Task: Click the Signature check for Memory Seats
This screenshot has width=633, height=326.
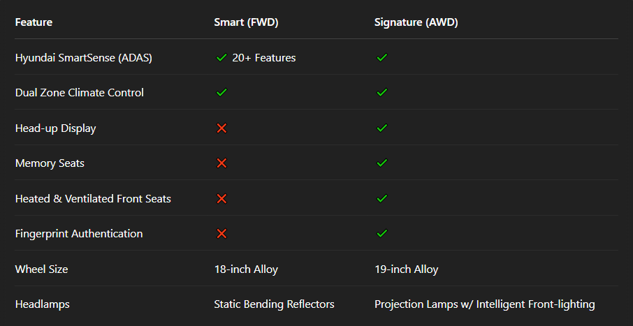Action: point(381,163)
